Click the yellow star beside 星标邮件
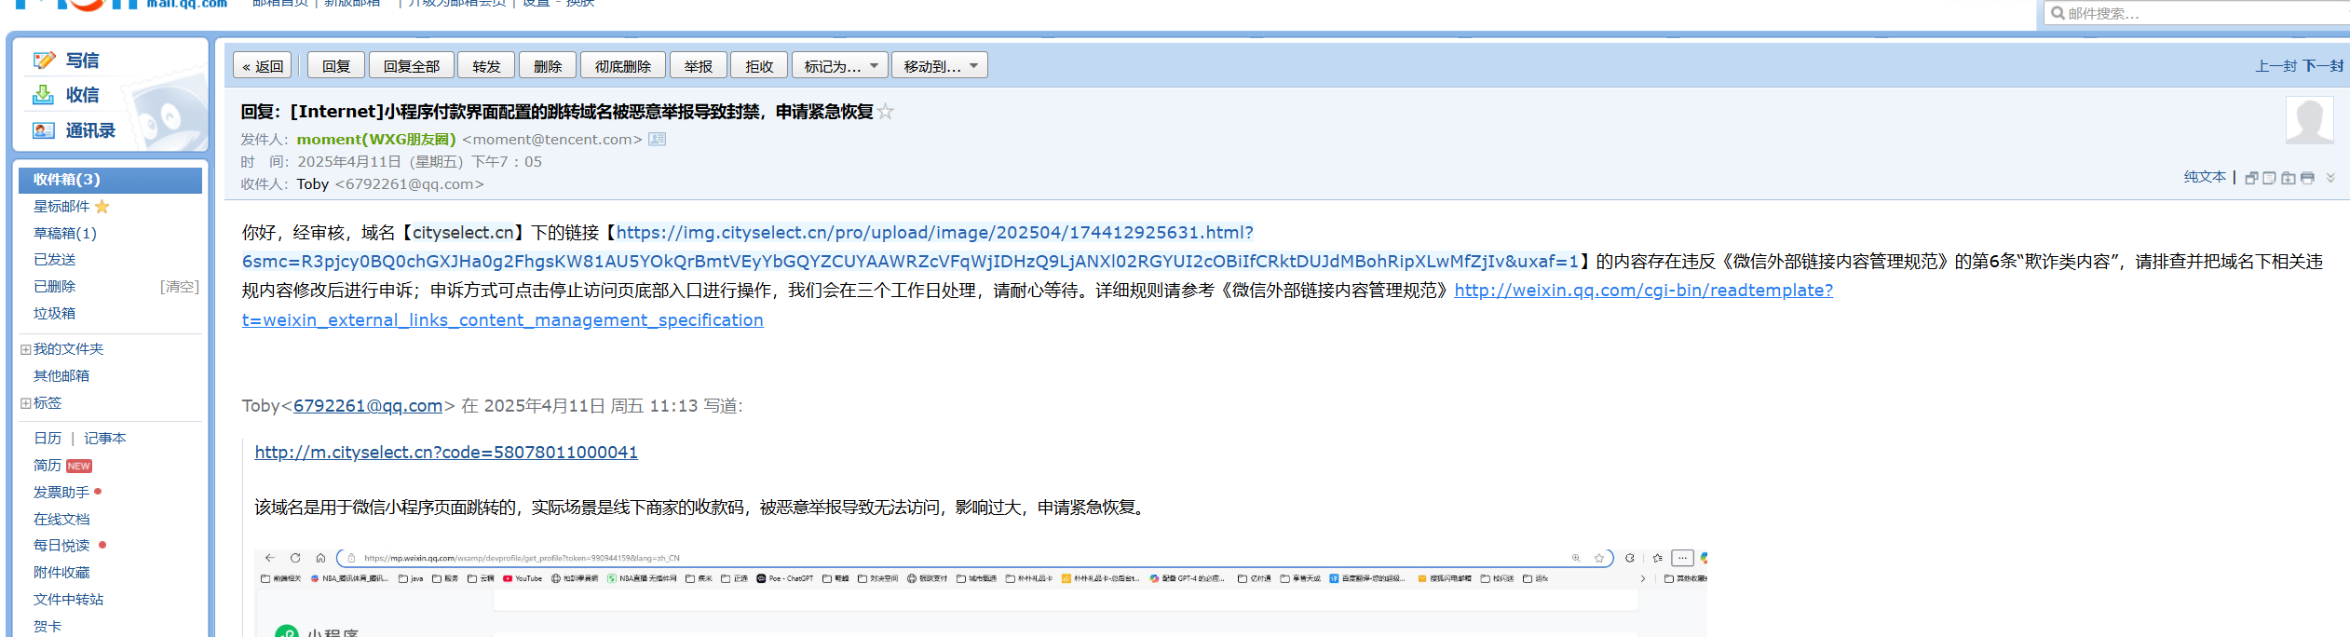The width and height of the screenshot is (2350, 637). [x=102, y=207]
